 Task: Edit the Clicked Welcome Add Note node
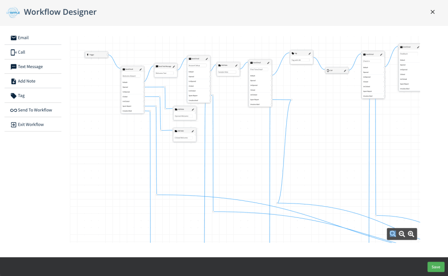point(193,131)
